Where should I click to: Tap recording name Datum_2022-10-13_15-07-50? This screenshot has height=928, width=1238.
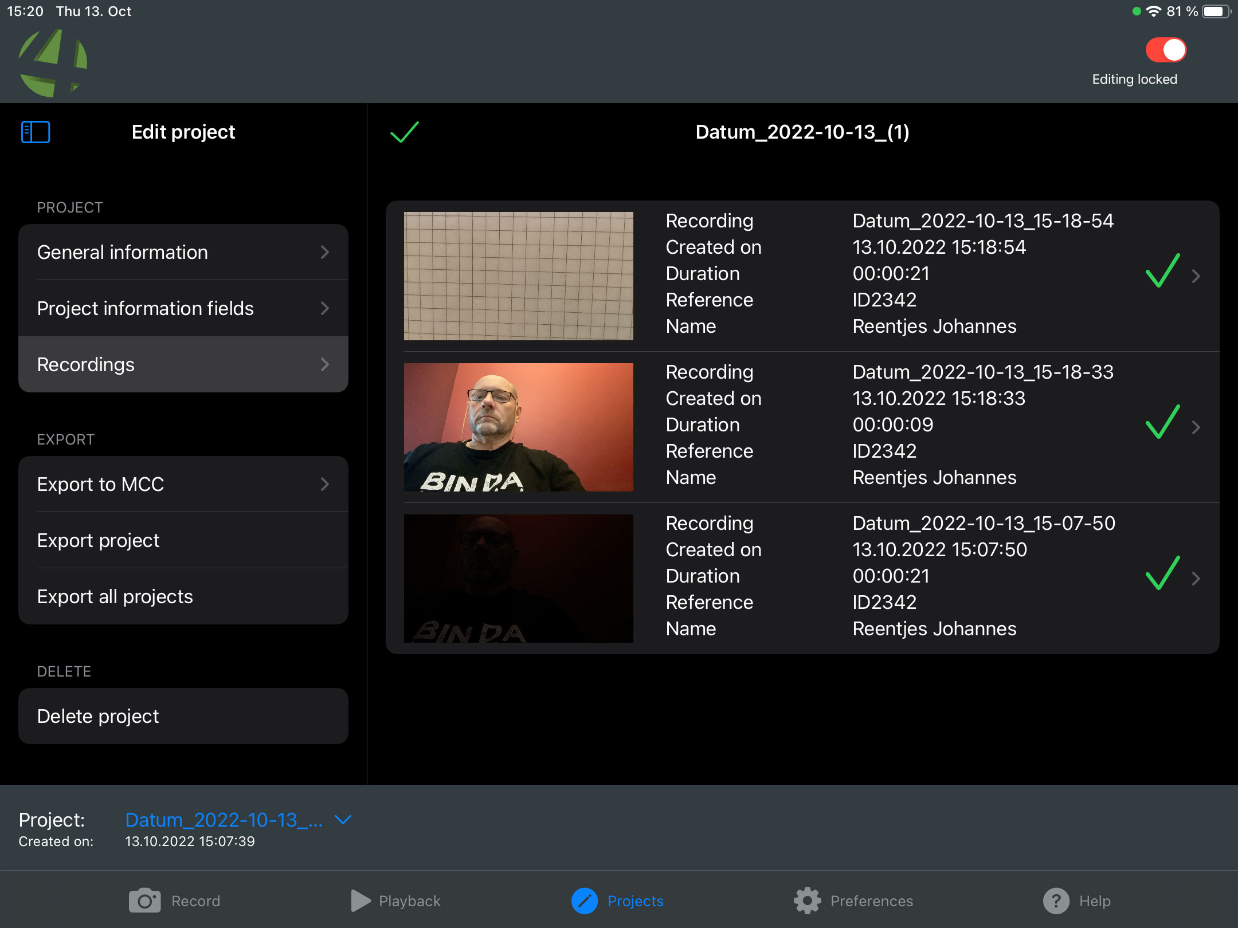point(984,523)
